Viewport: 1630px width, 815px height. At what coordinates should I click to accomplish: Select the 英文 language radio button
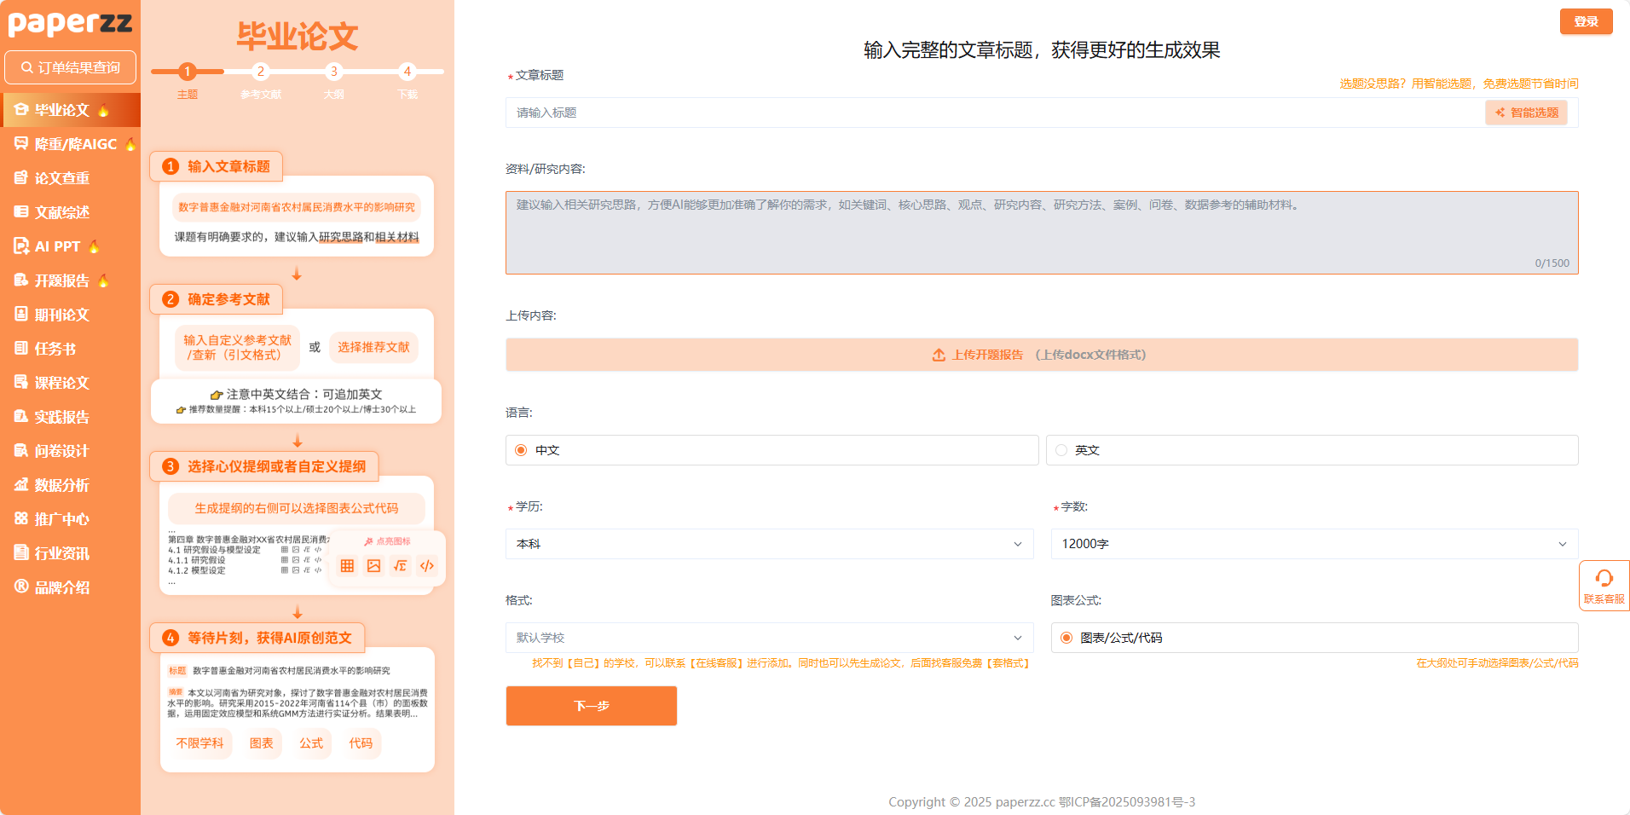1061,450
